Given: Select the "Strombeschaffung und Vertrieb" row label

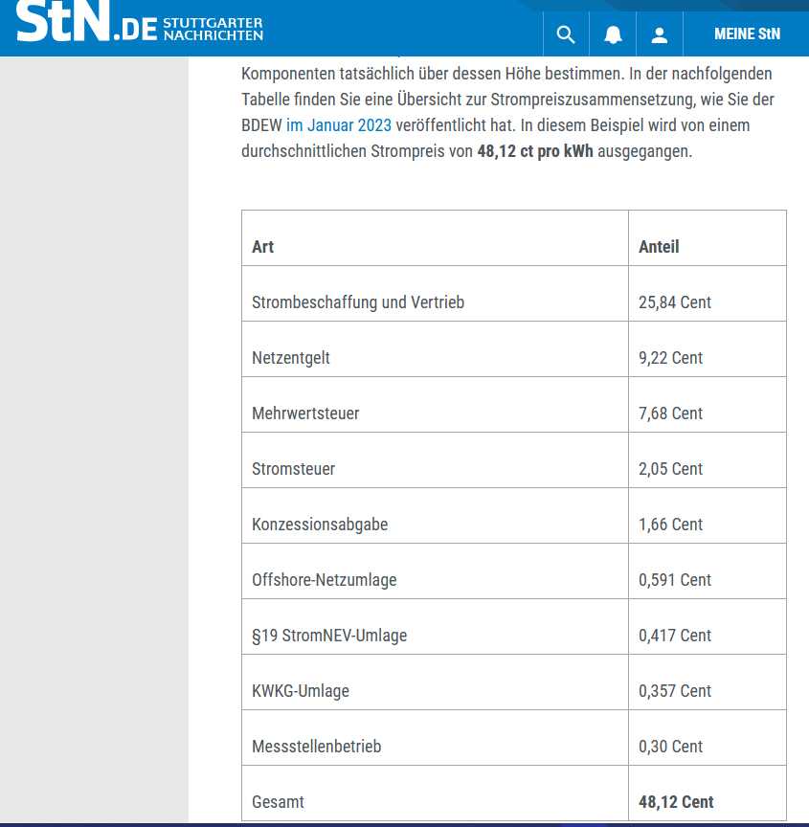Looking at the screenshot, I should 358,302.
